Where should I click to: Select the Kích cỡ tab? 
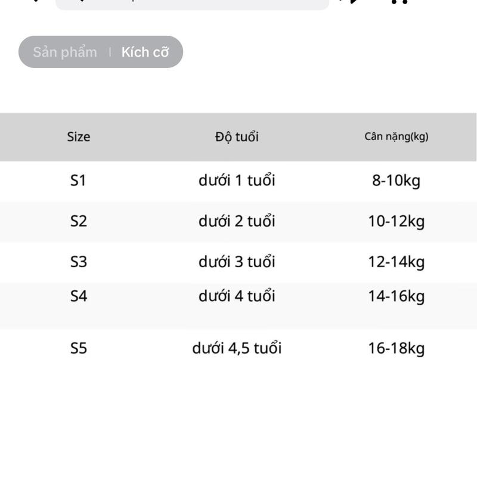(x=145, y=52)
